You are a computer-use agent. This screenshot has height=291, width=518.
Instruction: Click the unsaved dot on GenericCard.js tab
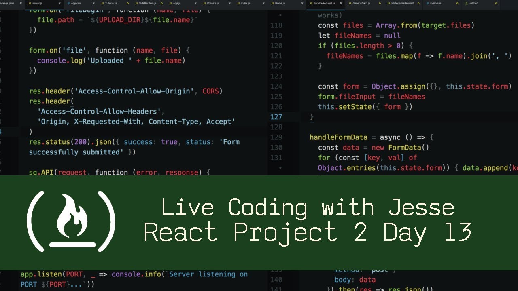pos(380,3)
